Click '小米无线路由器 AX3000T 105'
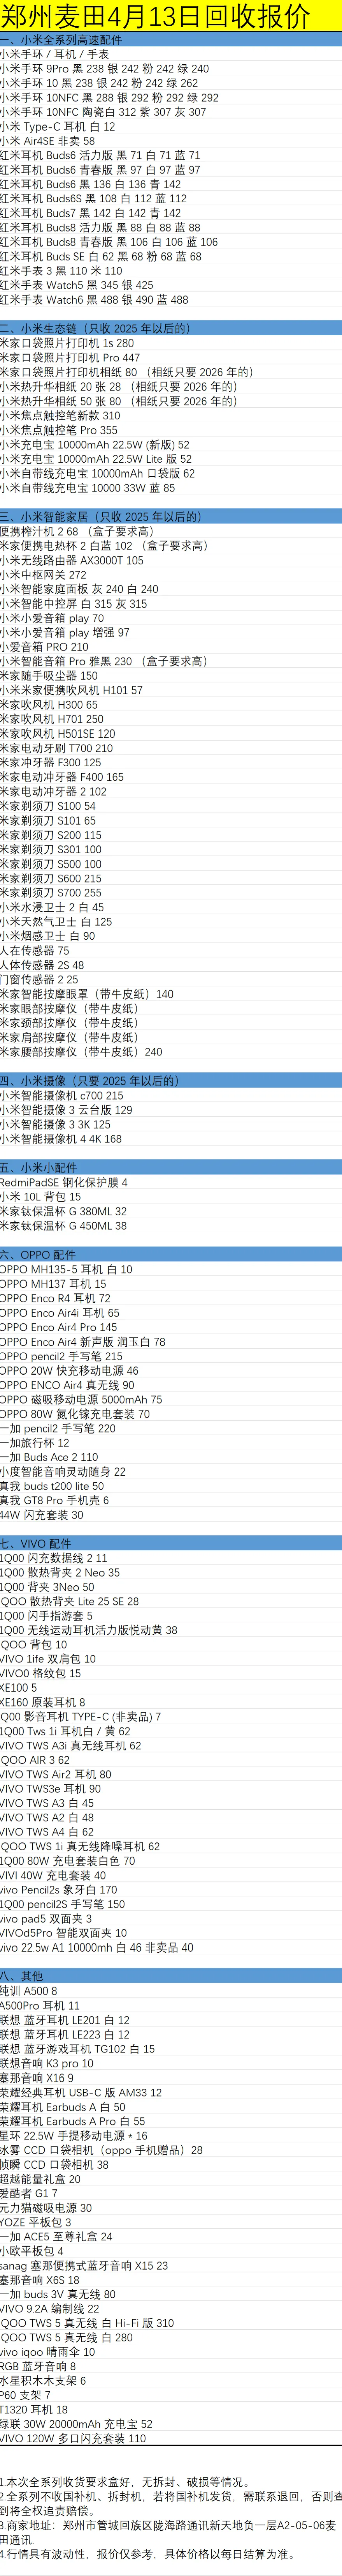 point(72,560)
